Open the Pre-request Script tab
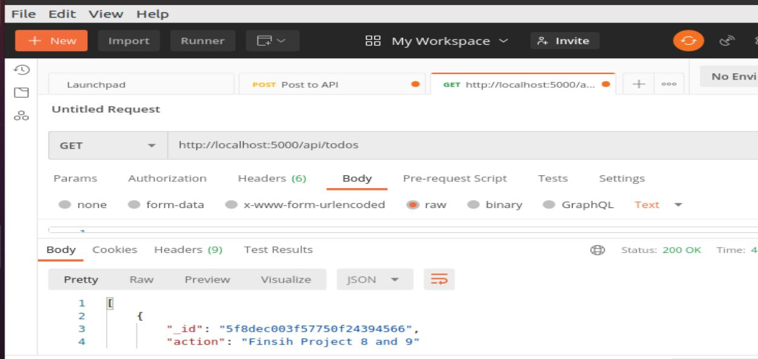The height and width of the screenshot is (359, 758). [455, 178]
